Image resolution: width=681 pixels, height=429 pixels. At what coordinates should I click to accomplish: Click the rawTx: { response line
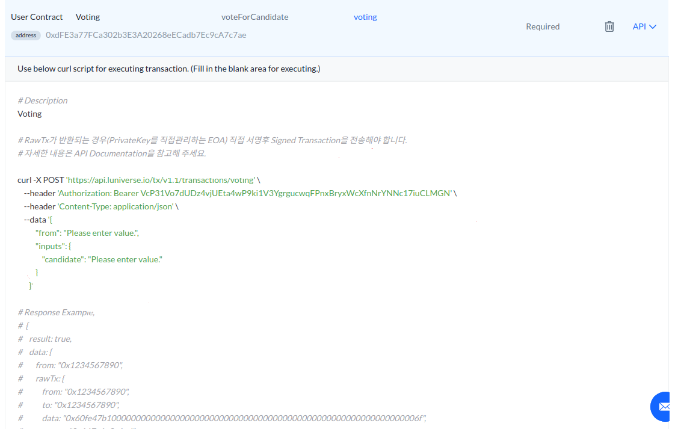point(42,378)
